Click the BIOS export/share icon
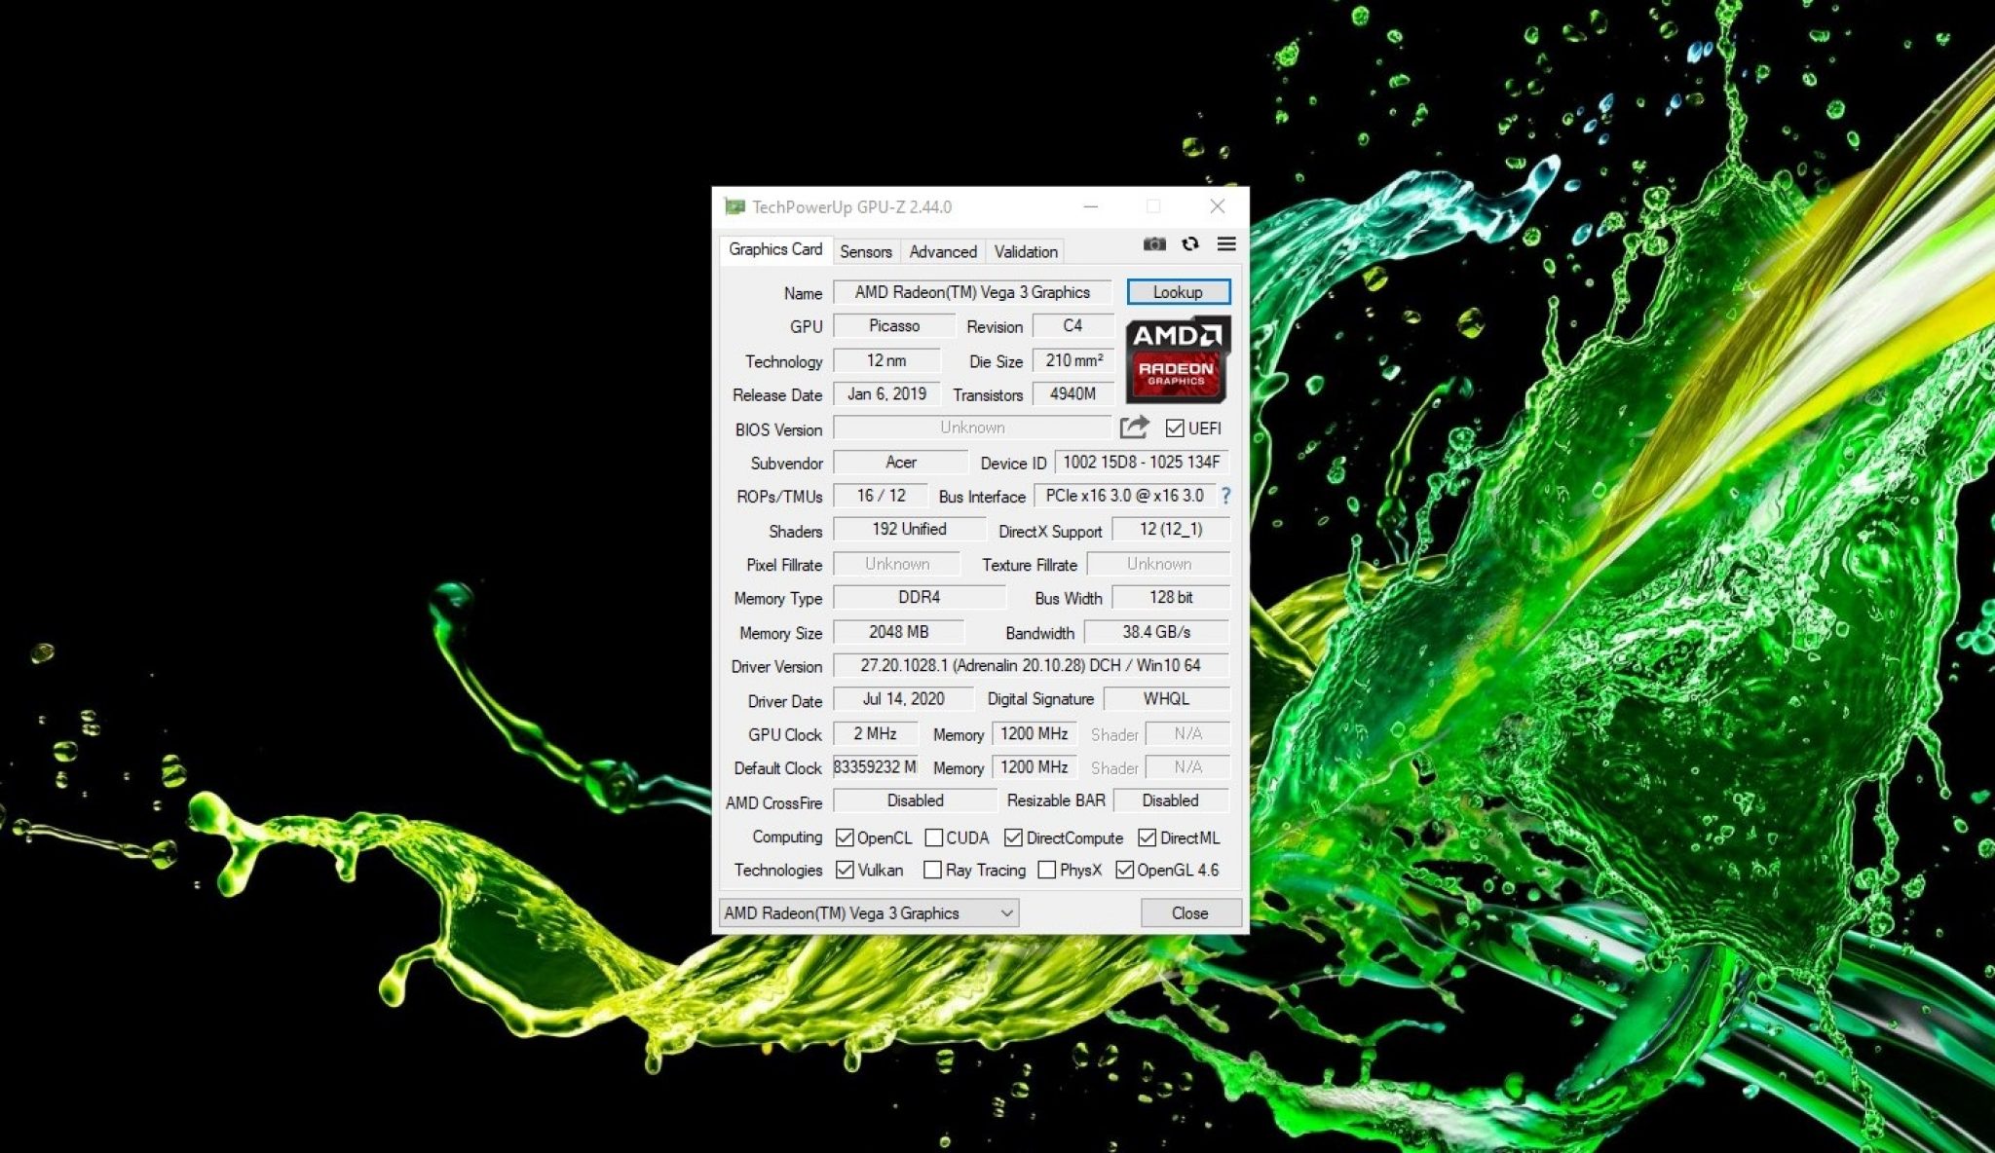 [x=1134, y=427]
